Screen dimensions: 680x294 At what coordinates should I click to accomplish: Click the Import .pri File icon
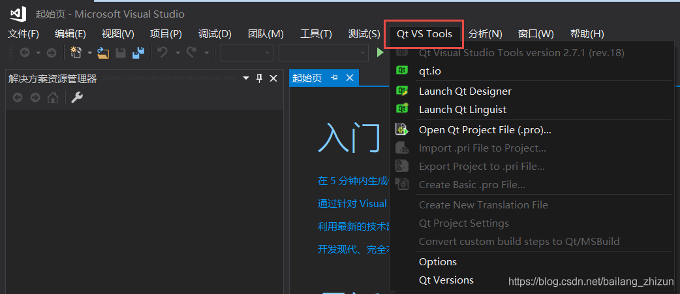tap(402, 148)
